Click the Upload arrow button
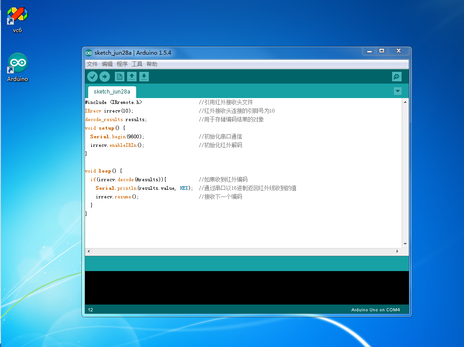The height and width of the screenshot is (347, 464). [104, 77]
